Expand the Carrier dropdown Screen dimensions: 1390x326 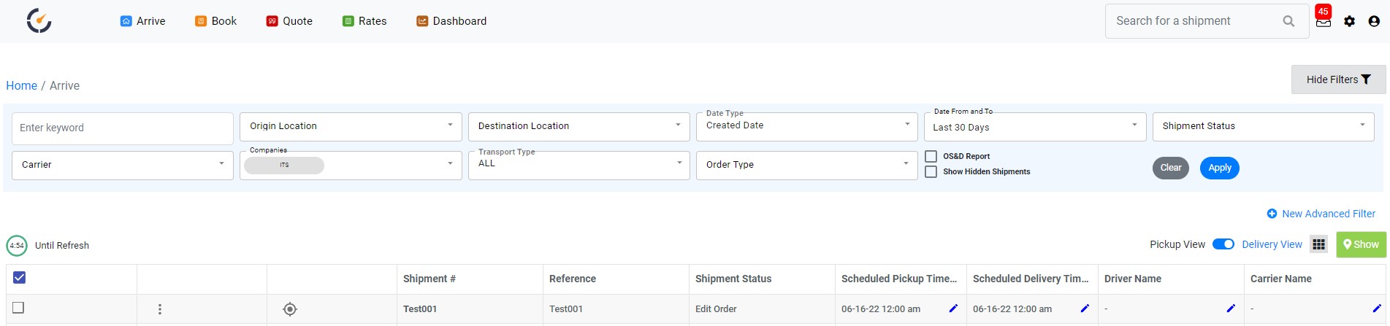tap(123, 165)
